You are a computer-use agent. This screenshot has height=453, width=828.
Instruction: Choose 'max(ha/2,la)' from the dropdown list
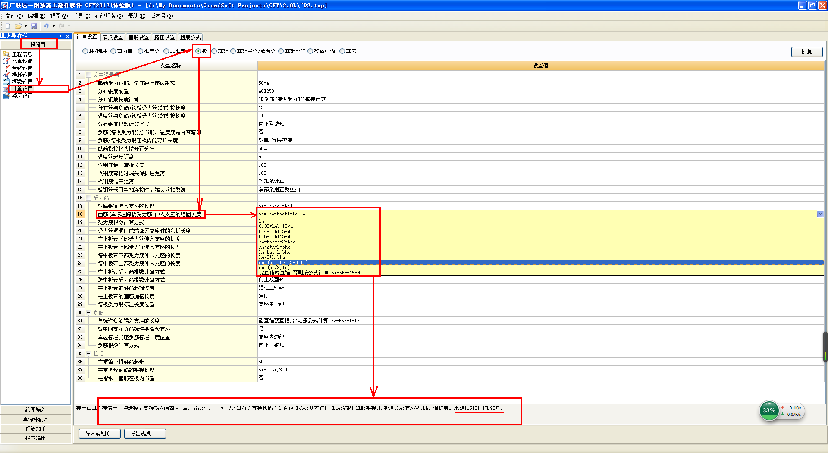(541, 267)
